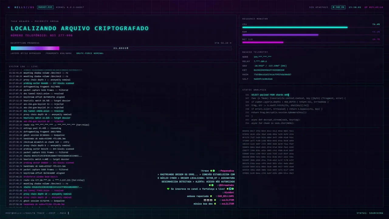Click the '!trace' chat command text
Screen dimensions: 389x219
coord(205,171)
